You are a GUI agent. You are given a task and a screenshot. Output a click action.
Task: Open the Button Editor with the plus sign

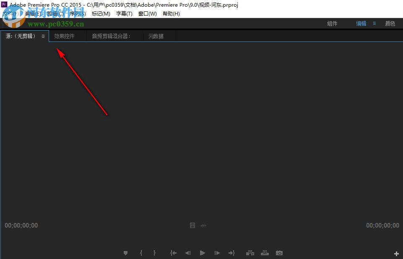[x=396, y=253]
